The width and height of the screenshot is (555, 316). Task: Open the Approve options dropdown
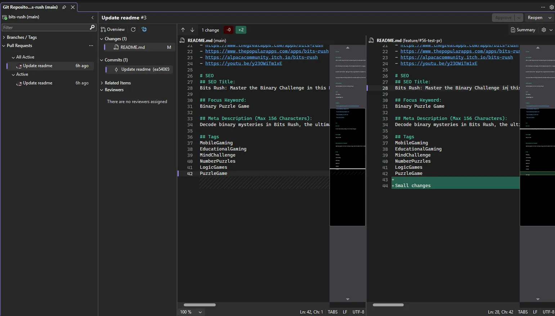(x=519, y=18)
